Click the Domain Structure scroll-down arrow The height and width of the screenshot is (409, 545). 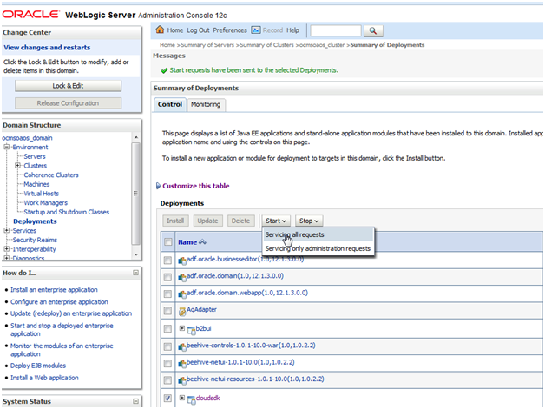coord(136,255)
